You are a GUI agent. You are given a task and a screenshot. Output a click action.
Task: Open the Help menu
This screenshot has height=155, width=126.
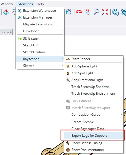coord(40,4)
